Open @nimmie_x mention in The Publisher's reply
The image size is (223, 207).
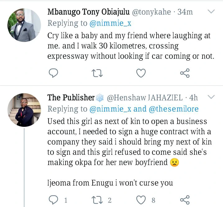[110, 109]
